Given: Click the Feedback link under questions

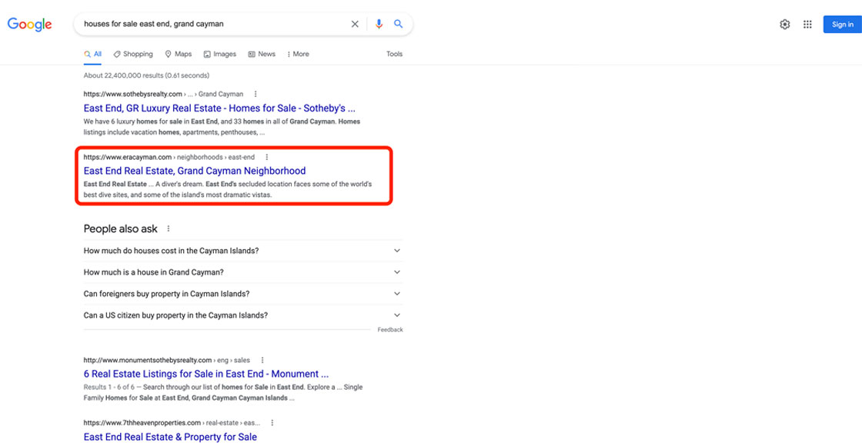Looking at the screenshot, I should (x=390, y=330).
